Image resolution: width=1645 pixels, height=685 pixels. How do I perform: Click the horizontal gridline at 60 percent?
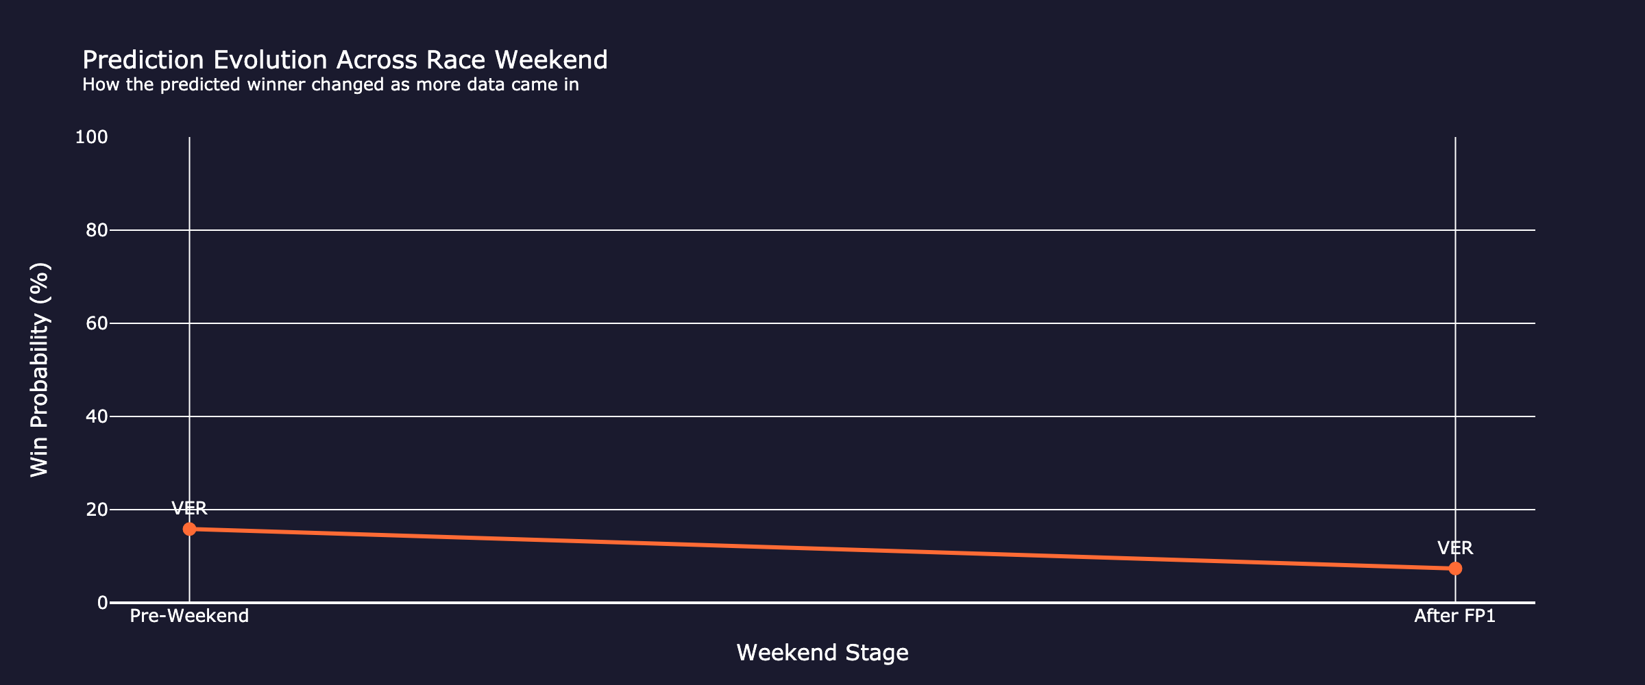pos(822,323)
